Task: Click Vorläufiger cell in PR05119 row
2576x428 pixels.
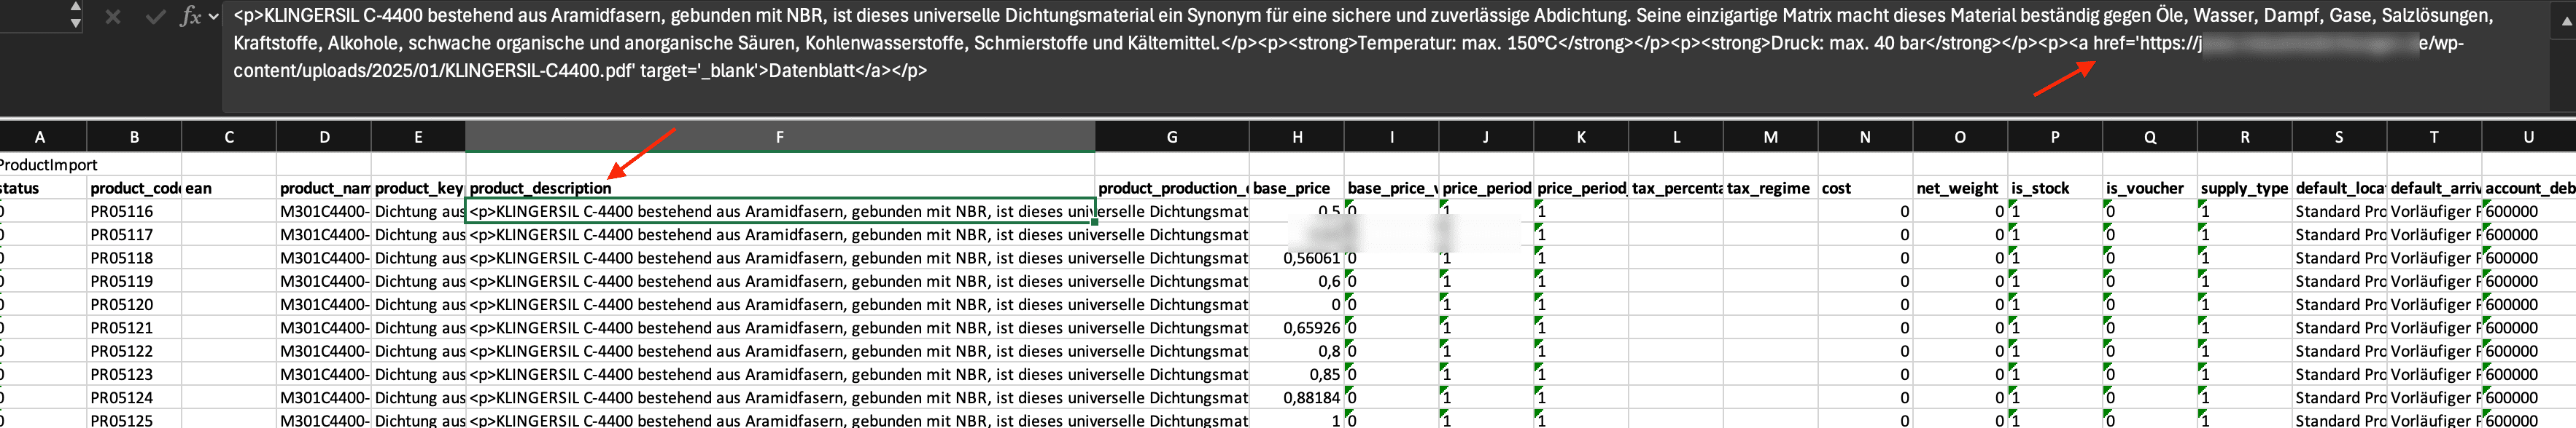Action: [x=2434, y=282]
